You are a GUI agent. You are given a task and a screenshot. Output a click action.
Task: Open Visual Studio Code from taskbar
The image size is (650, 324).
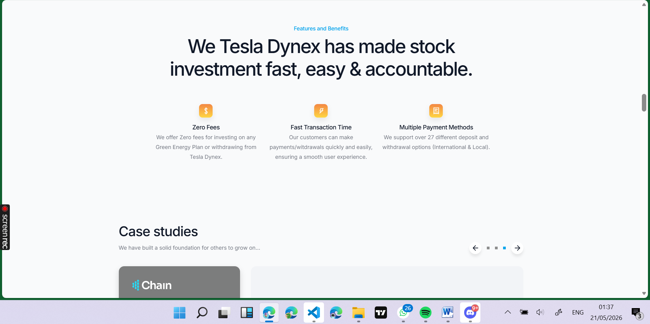(x=314, y=313)
